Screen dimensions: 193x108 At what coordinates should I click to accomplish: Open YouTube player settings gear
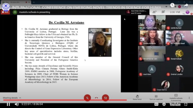point(164,104)
